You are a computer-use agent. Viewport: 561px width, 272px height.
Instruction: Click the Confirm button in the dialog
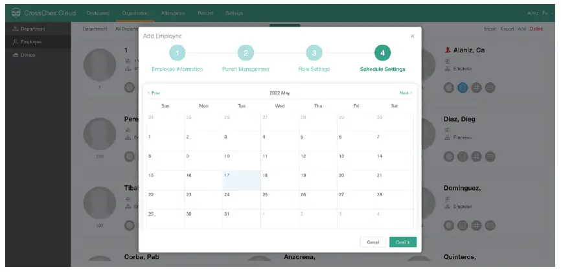403,242
